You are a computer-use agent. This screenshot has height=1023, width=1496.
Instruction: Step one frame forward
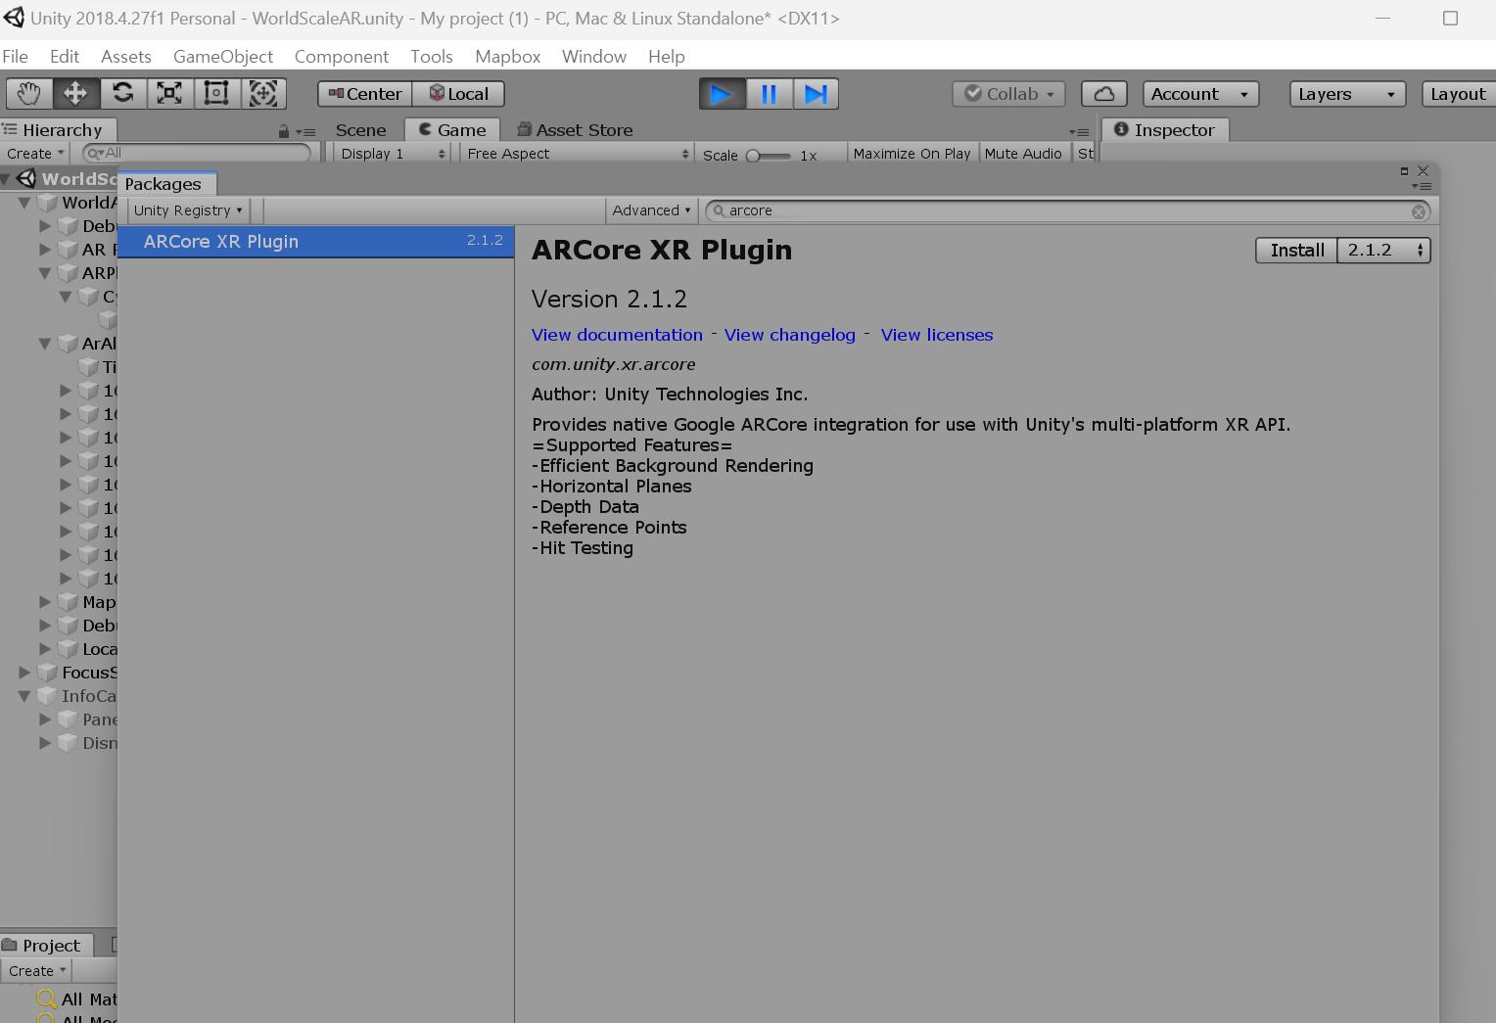(x=816, y=94)
